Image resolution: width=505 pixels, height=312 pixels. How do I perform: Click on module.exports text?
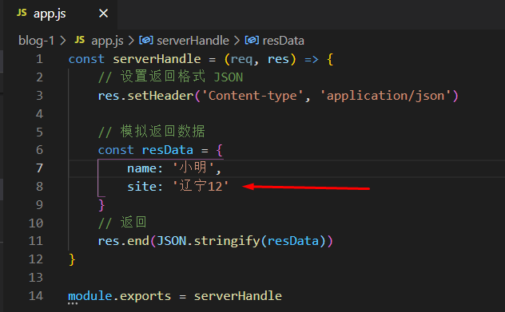(119, 296)
